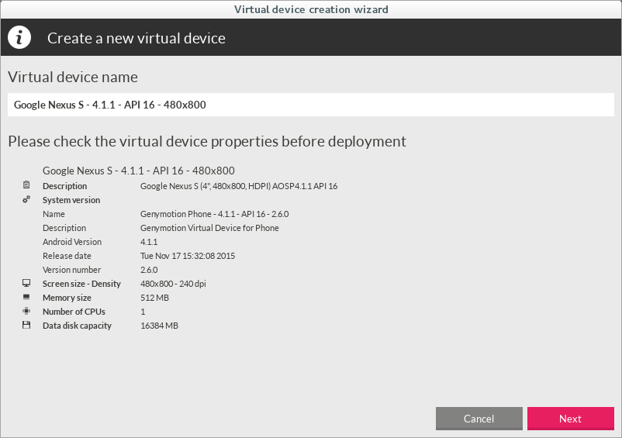Click the Release date value text
The image size is (622, 438).
click(x=187, y=256)
